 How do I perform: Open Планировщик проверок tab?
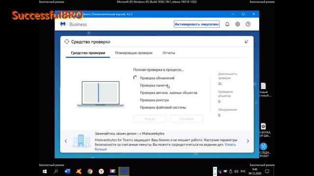pos(134,53)
